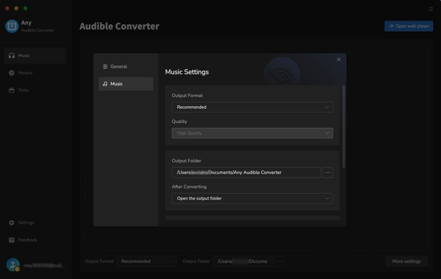
Task: Switch to the General settings tab
Action: [x=126, y=67]
